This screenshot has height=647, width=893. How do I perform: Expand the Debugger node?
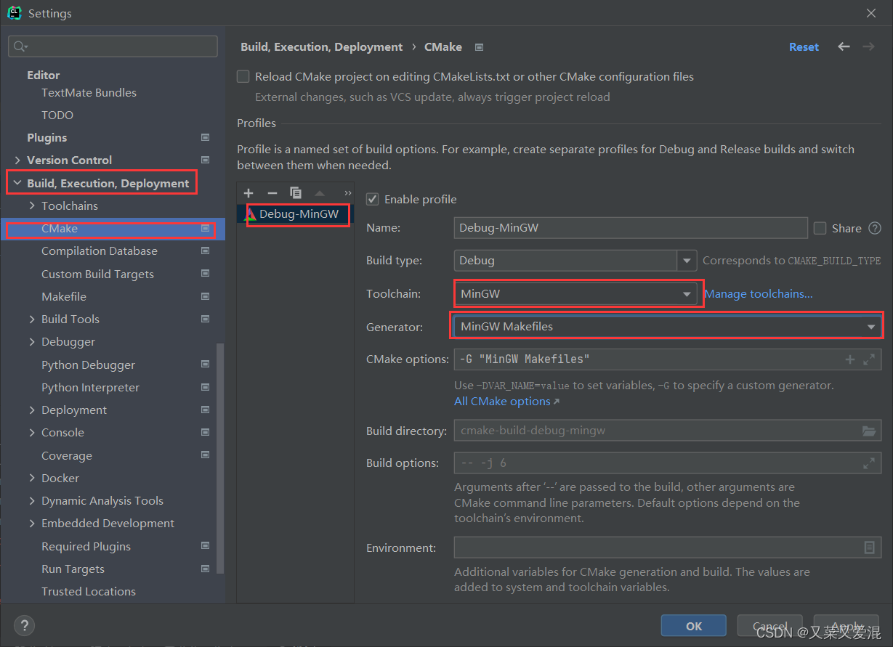(31, 341)
